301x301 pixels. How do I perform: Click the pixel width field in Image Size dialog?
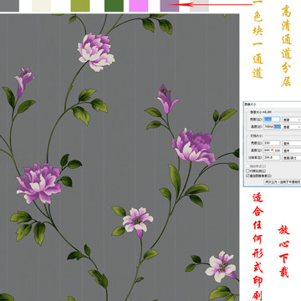pos(272,120)
